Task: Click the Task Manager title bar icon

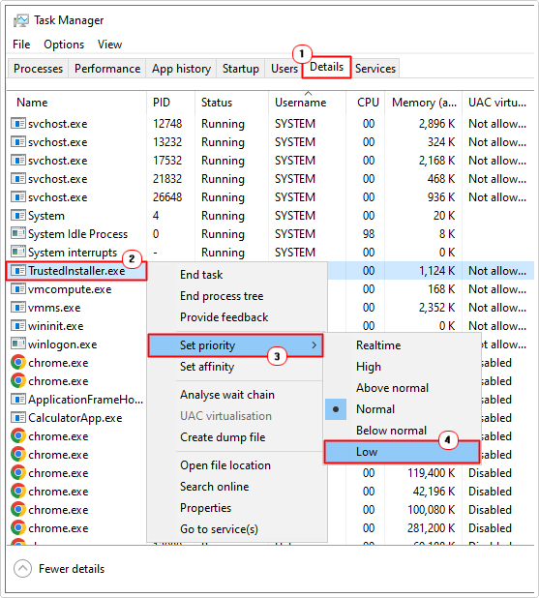Action: click(x=20, y=20)
